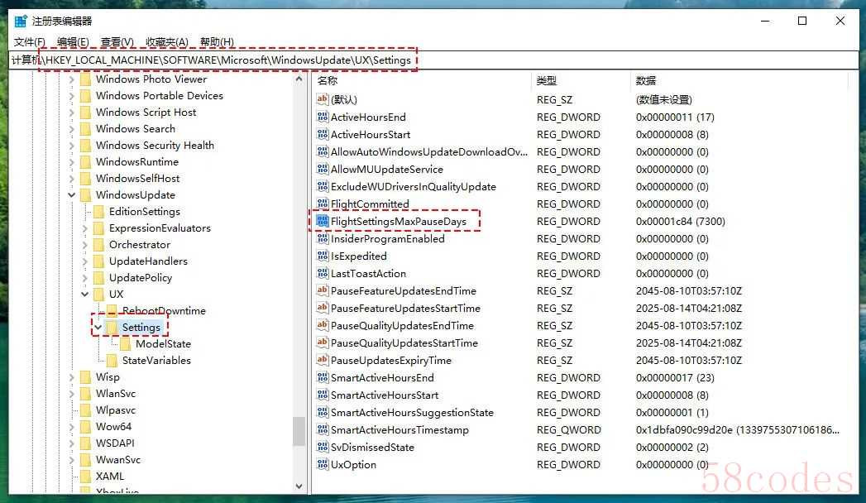Click the InsiderProgramEnabled value icon
Image resolution: width=866 pixels, height=503 pixels.
tap(323, 238)
